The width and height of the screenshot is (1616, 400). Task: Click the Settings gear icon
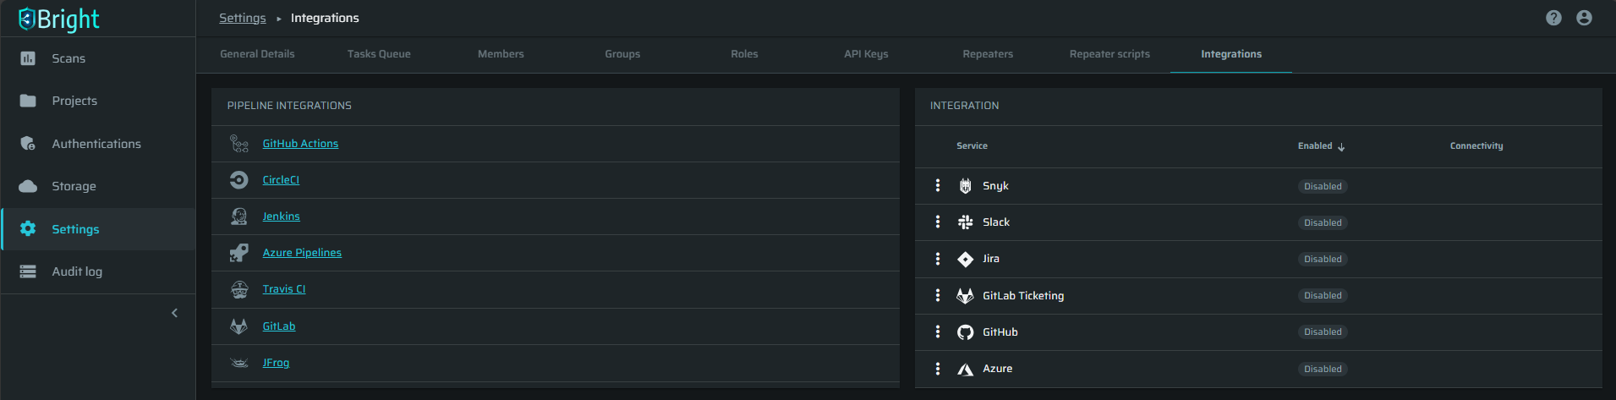28,229
